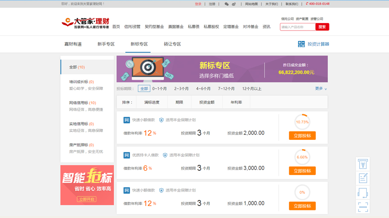
Task: Click the phone icon beside 400-018-0148
Action: click(x=307, y=4)
